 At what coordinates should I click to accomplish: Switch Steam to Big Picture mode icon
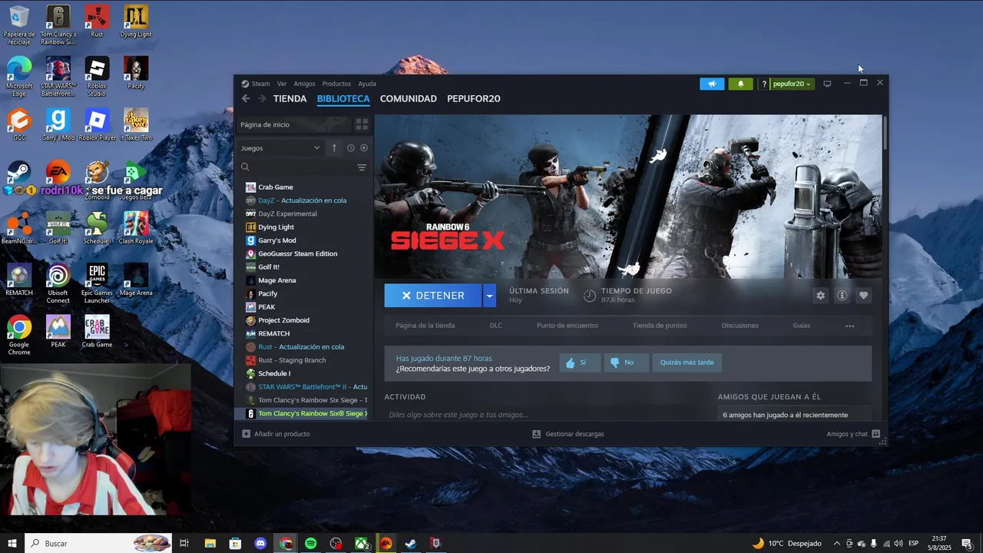tap(827, 84)
